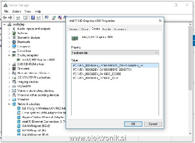The image size is (195, 143).
Task: Collapse the Network adapters category
Action: click(9, 104)
